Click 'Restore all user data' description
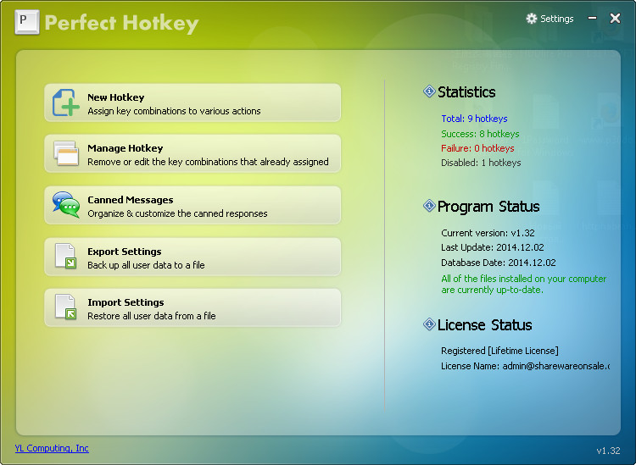636x465 pixels. [152, 316]
